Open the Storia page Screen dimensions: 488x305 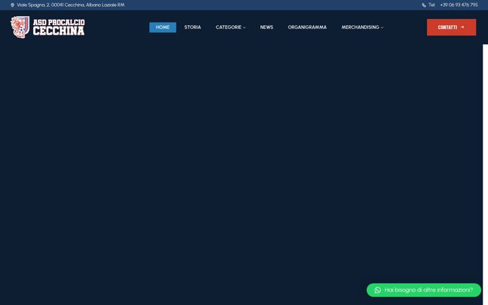pos(192,27)
